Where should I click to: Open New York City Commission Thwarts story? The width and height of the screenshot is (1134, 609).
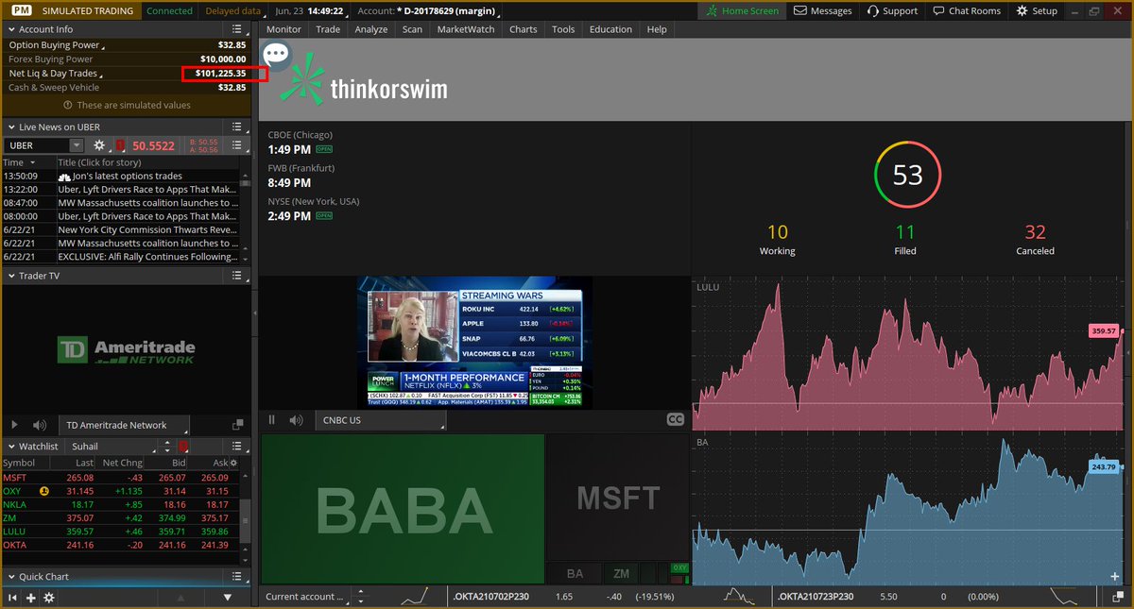[146, 229]
